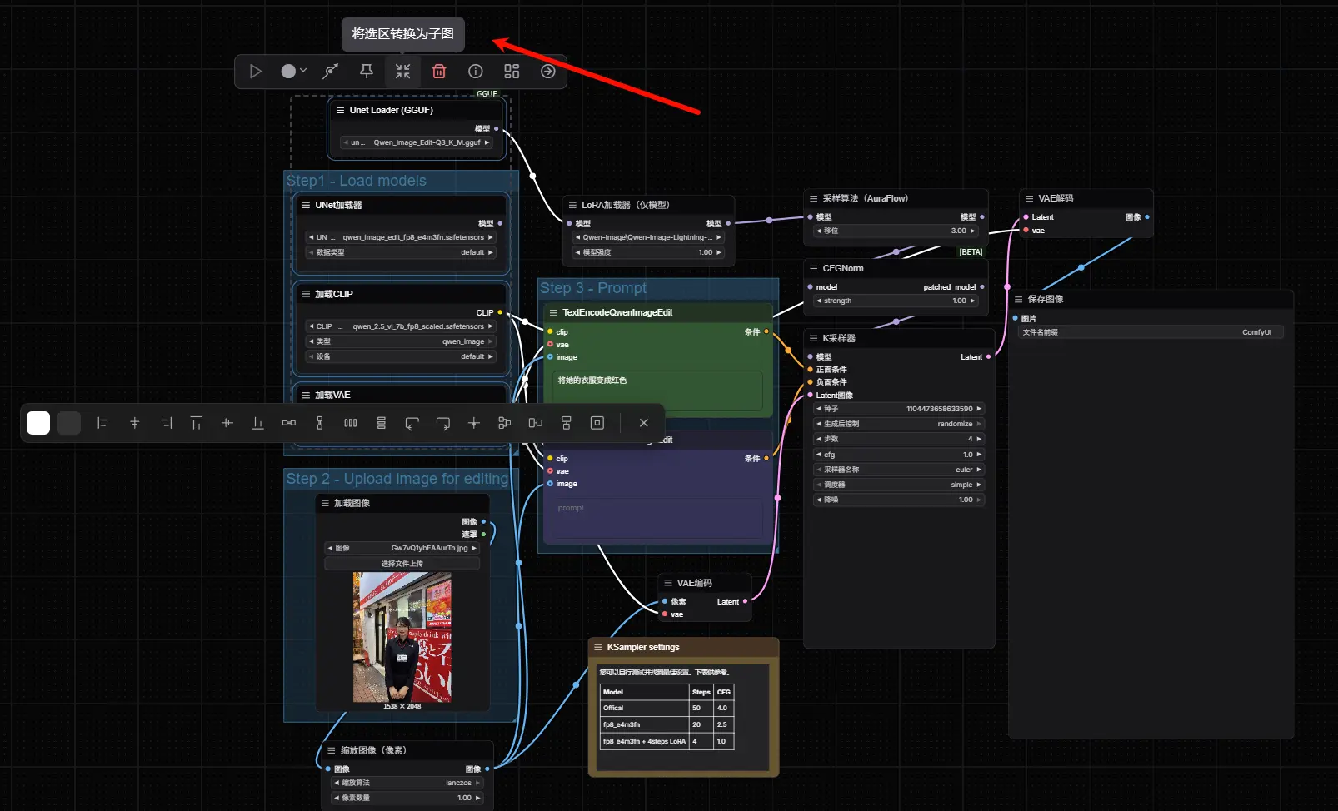Select the white color swatch
1338x811 pixels.
coord(38,423)
